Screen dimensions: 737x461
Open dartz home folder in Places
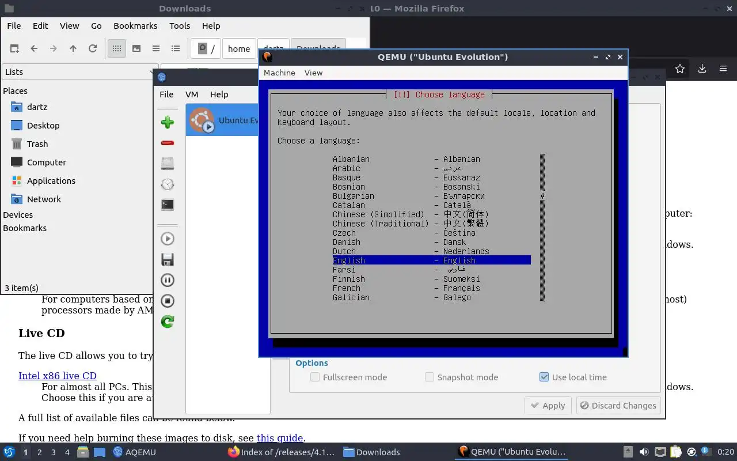point(37,107)
